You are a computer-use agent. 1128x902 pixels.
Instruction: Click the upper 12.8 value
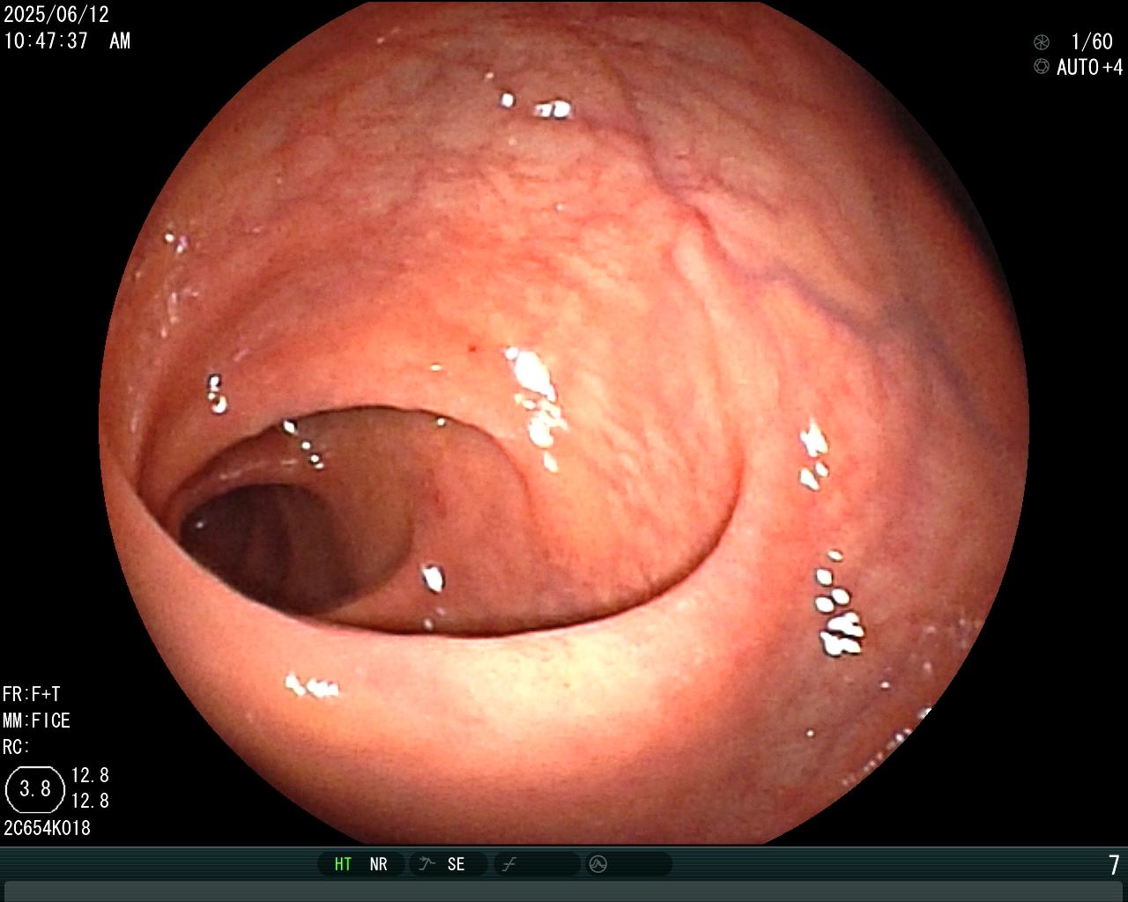pos(90,775)
